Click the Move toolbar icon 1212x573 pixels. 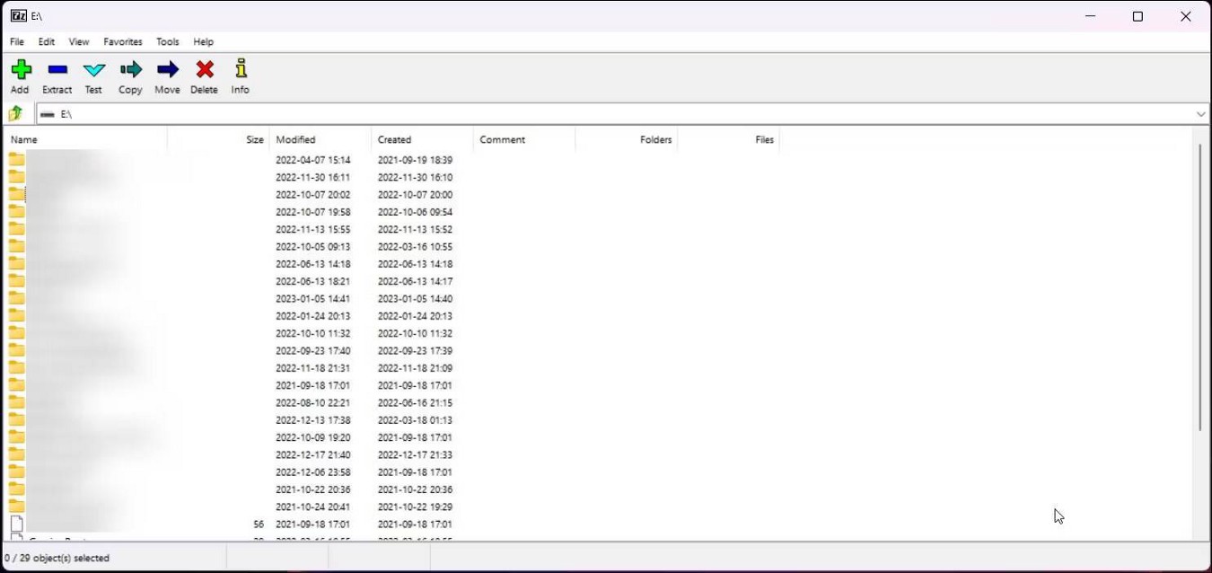(167, 76)
